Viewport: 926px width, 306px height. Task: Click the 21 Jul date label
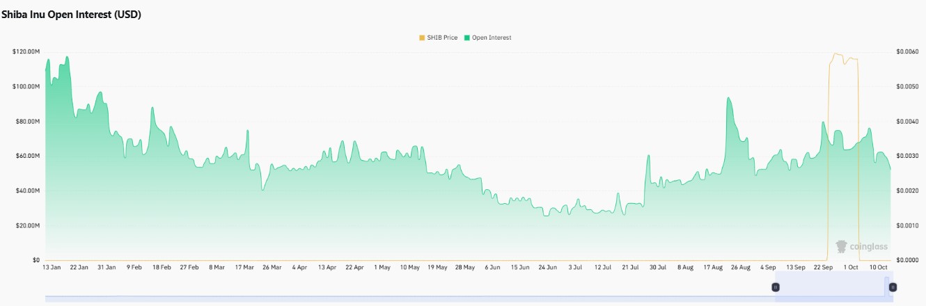click(631, 267)
